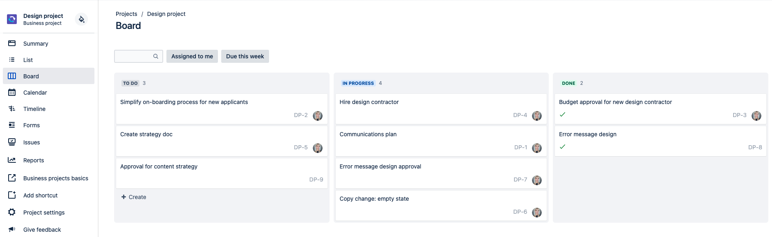The image size is (772, 237).
Task: Click the Design project logo icon
Action: point(12,19)
